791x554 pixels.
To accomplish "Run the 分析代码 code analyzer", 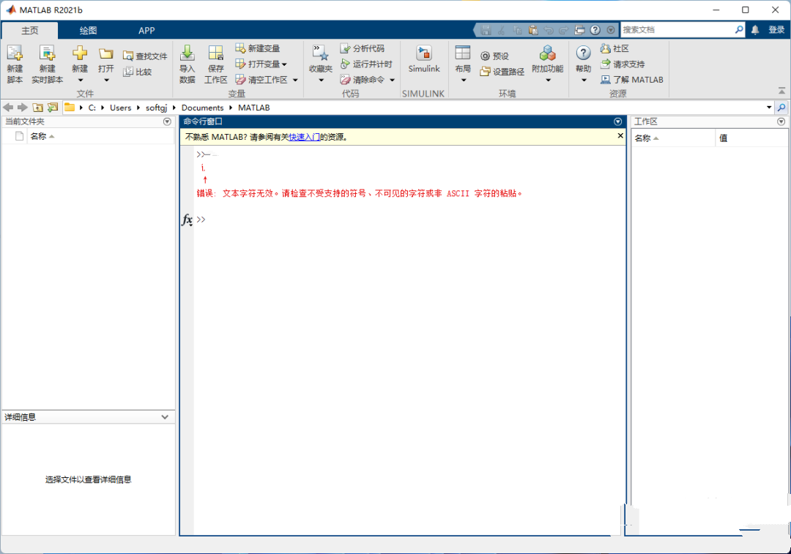I will click(363, 48).
